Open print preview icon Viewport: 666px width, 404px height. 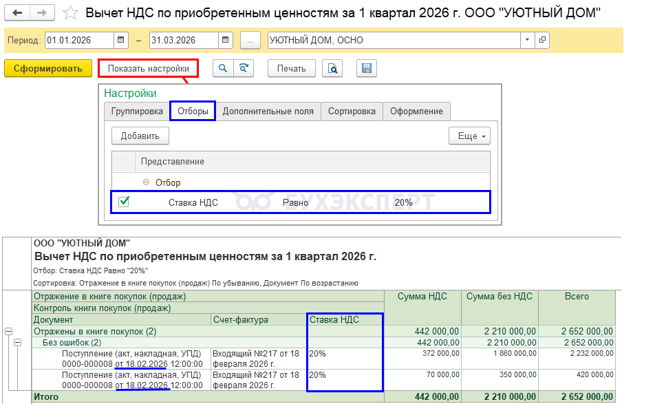point(332,68)
